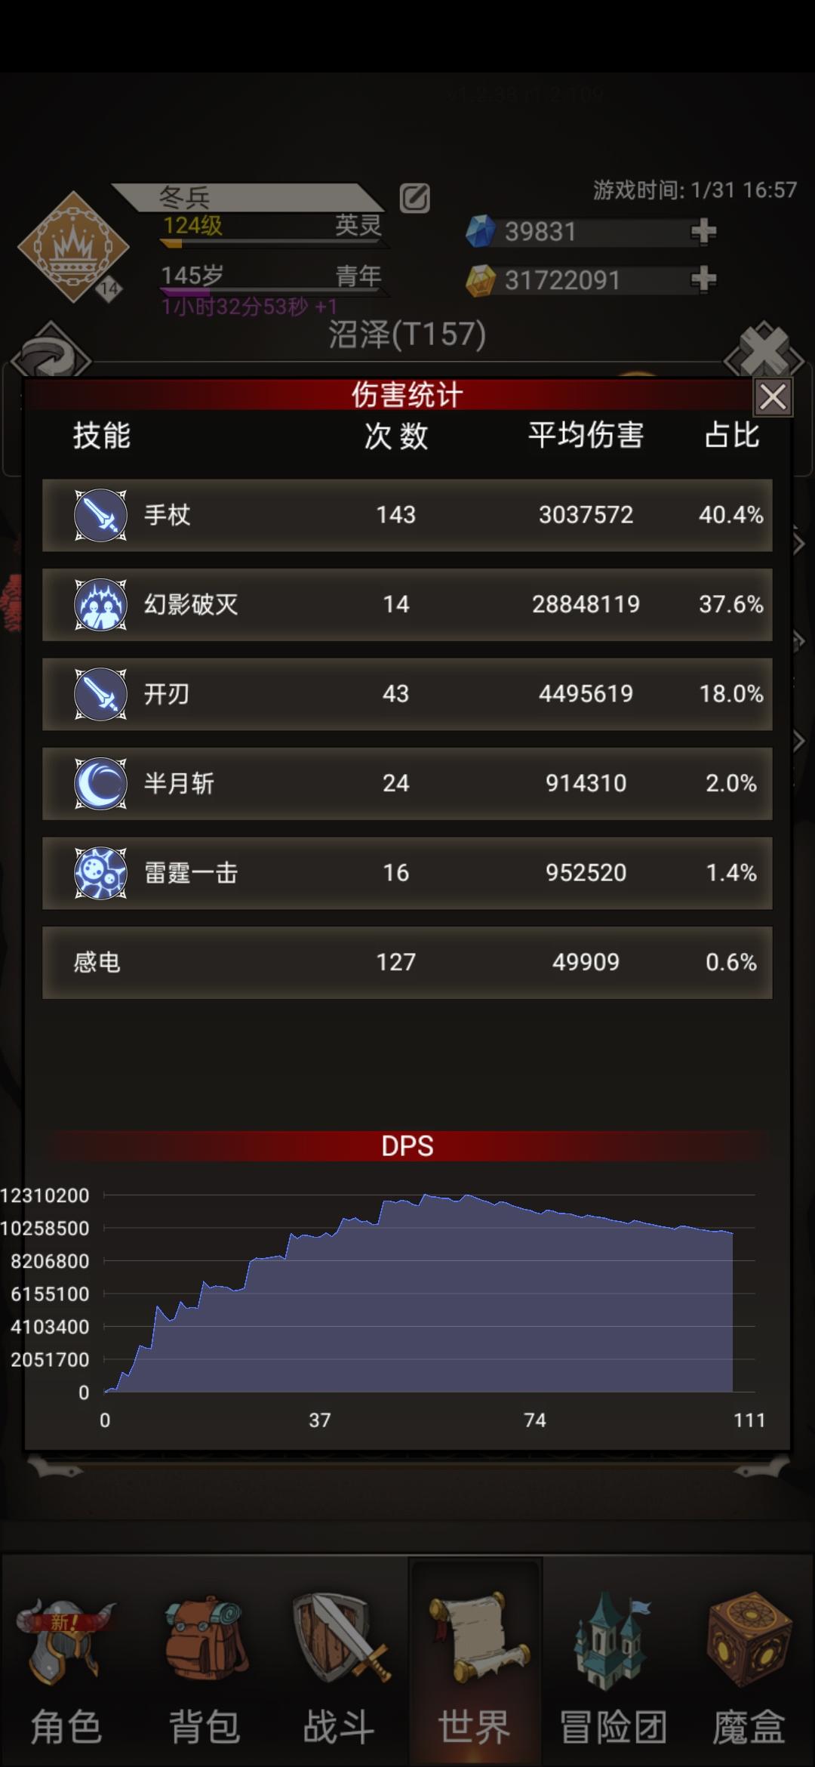Image resolution: width=815 pixels, height=1767 pixels.
Task: Close the 伤害统计 damage statistics panel
Action: click(x=773, y=396)
